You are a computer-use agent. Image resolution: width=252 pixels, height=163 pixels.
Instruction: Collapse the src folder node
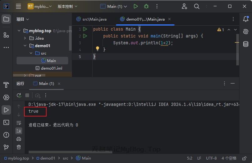point(31,53)
